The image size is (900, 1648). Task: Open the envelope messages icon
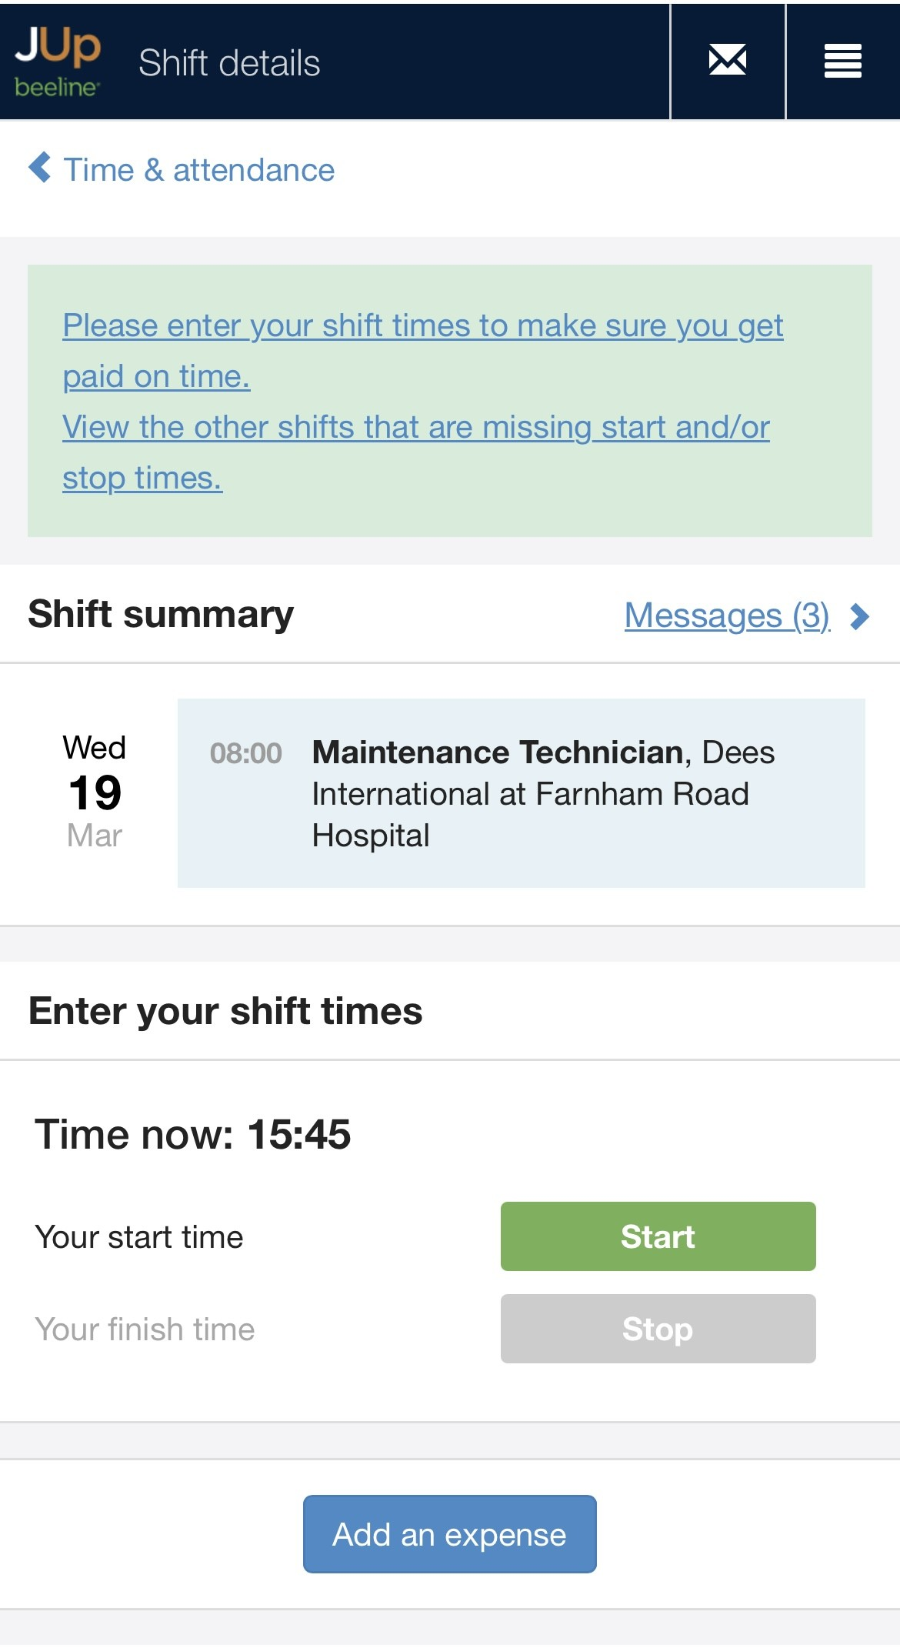[x=727, y=61]
